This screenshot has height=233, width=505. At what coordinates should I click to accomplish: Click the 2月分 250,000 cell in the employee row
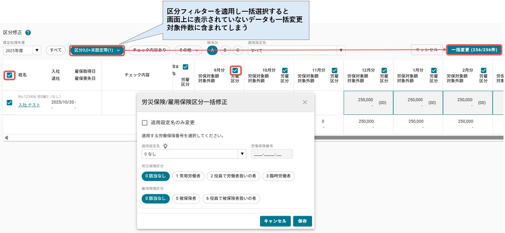coord(468,103)
